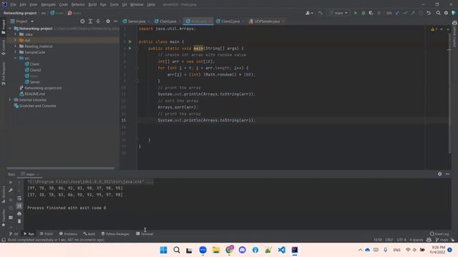Expand External Libraries node
Viewport: 458px width, 257px height.
click(10, 100)
